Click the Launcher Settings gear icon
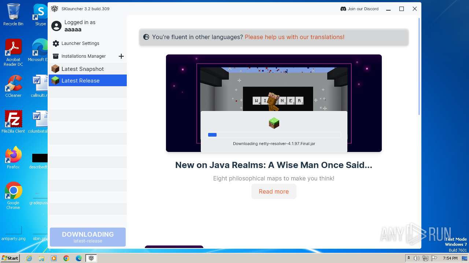The image size is (469, 263). pos(56,43)
